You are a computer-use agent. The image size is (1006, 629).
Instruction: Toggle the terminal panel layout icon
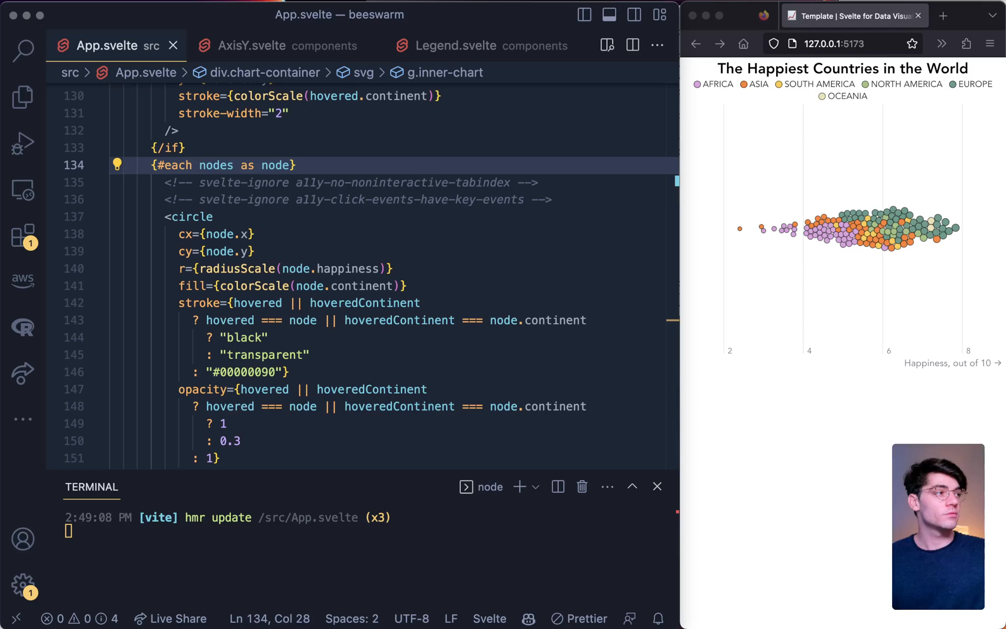558,486
